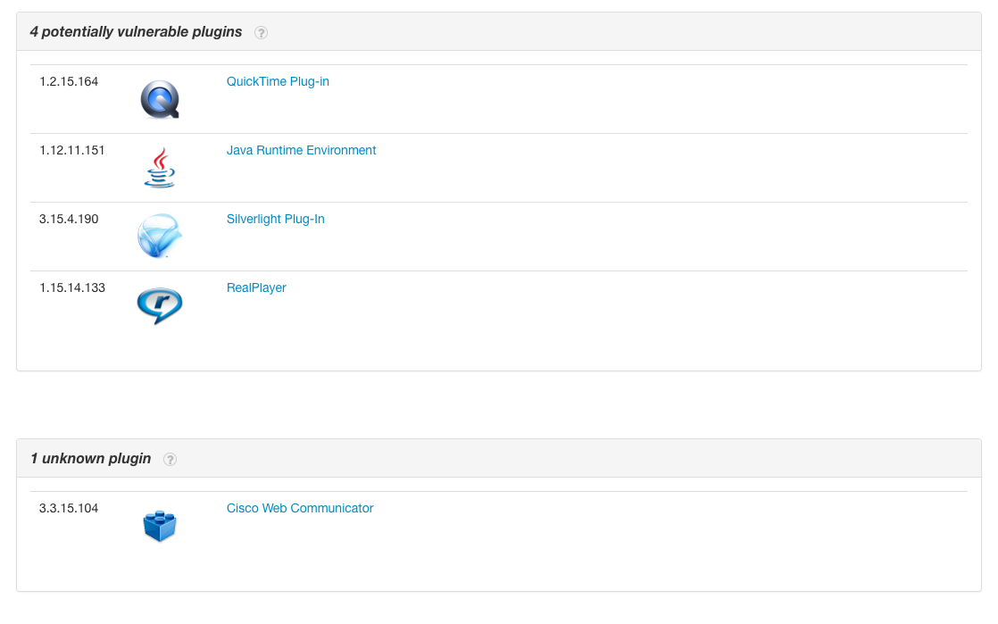Click the '1 unknown plugin' heading
998x624 pixels.
point(90,459)
